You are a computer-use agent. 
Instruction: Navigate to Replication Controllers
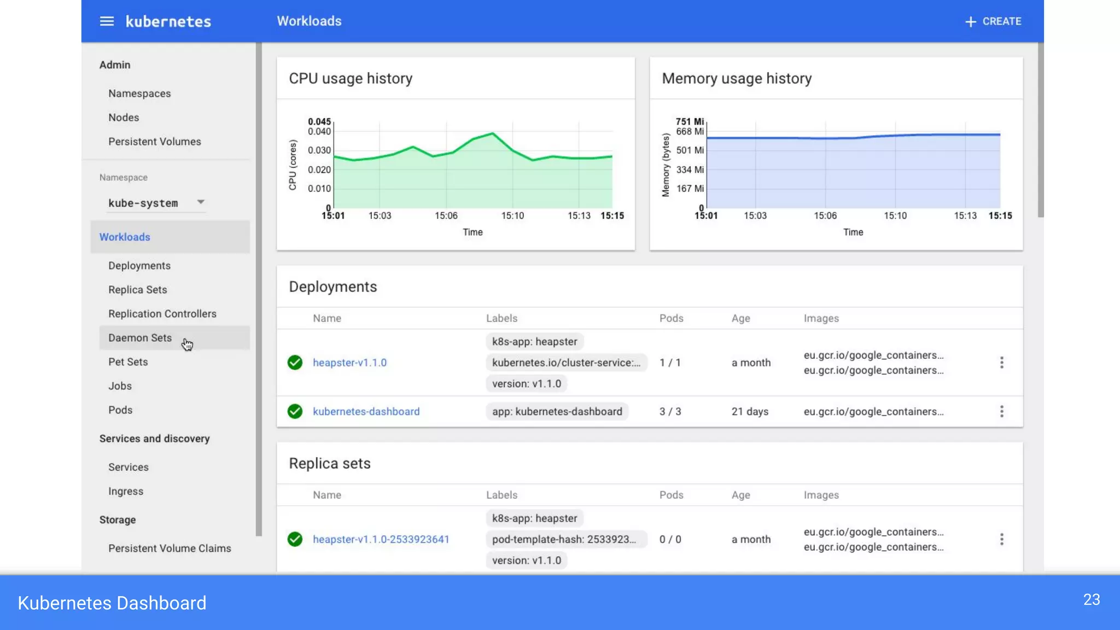[162, 314]
